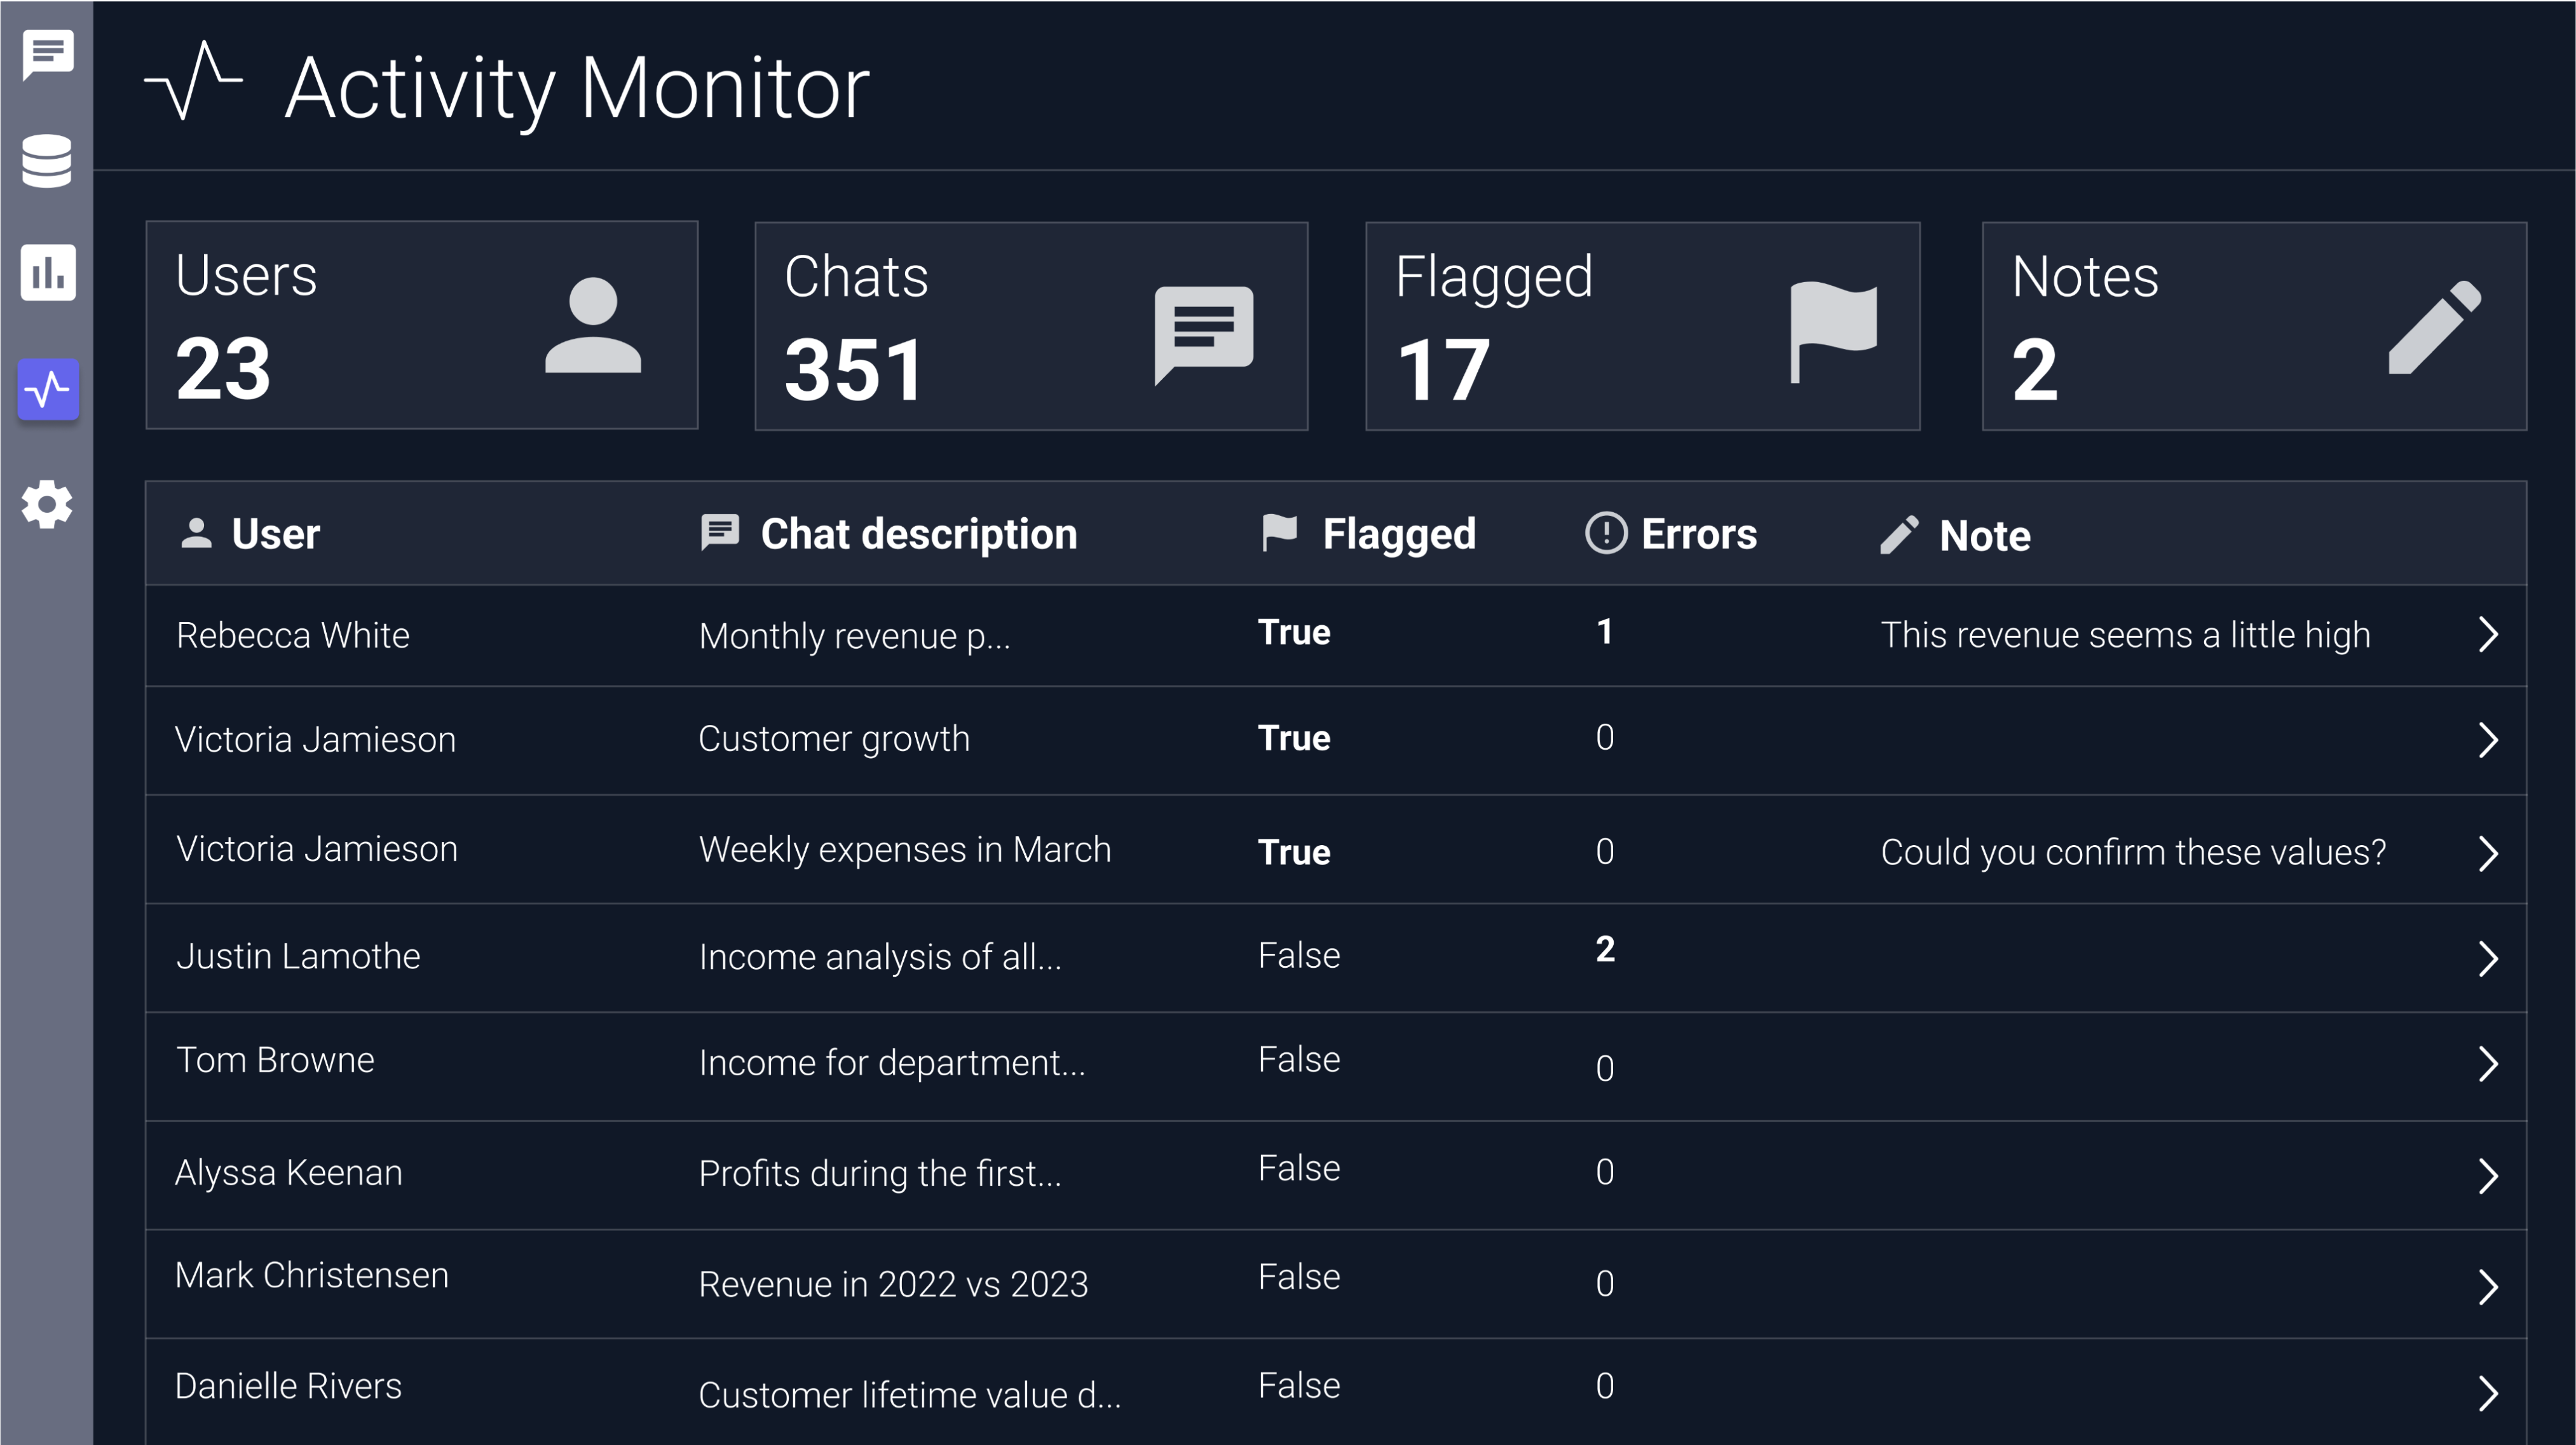Expand the Mark Christensen row chevron
Image resolution: width=2576 pixels, height=1445 pixels.
tap(2489, 1287)
